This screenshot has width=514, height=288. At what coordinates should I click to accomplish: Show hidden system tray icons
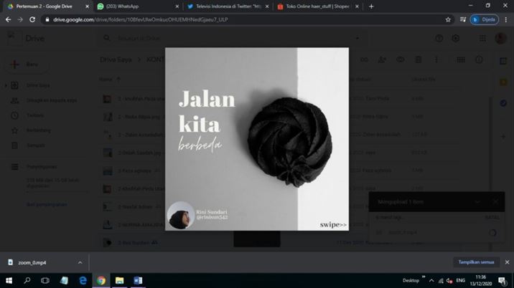431,280
